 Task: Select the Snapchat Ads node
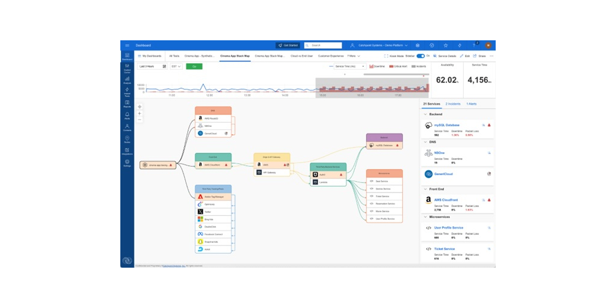point(213,242)
